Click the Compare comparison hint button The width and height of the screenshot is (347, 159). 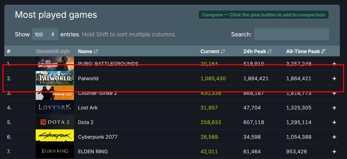(x=263, y=15)
